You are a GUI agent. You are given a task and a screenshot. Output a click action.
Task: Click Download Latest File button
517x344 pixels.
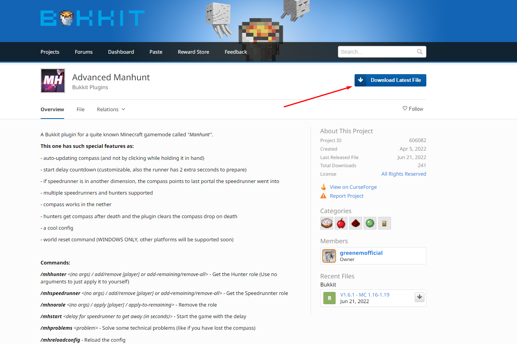pos(390,80)
